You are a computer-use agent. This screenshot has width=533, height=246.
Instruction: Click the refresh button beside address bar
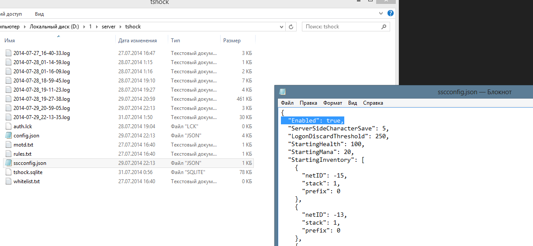(x=291, y=27)
